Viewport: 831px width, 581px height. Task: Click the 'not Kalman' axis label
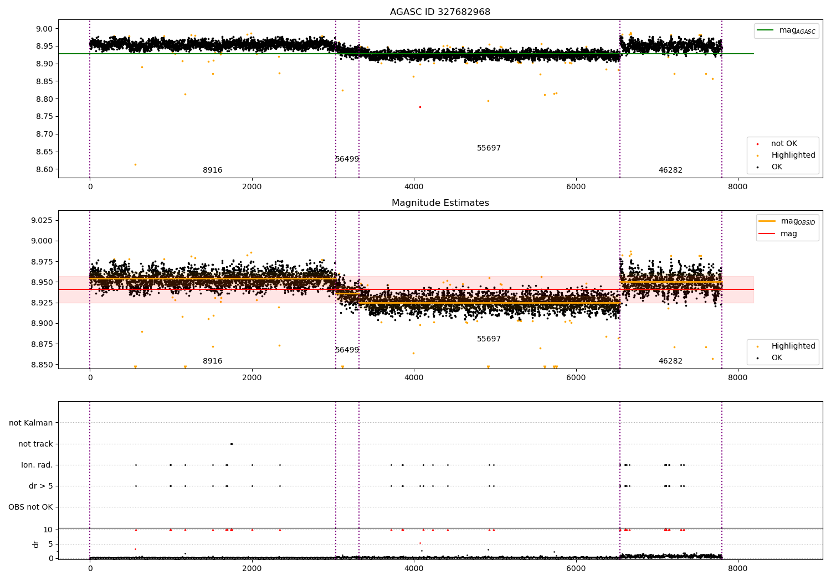31,423
